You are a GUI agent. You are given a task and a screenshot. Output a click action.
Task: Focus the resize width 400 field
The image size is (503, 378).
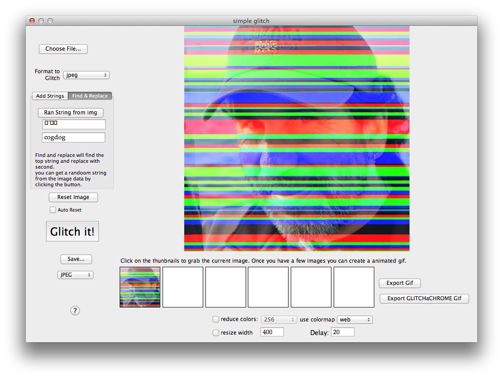click(272, 332)
